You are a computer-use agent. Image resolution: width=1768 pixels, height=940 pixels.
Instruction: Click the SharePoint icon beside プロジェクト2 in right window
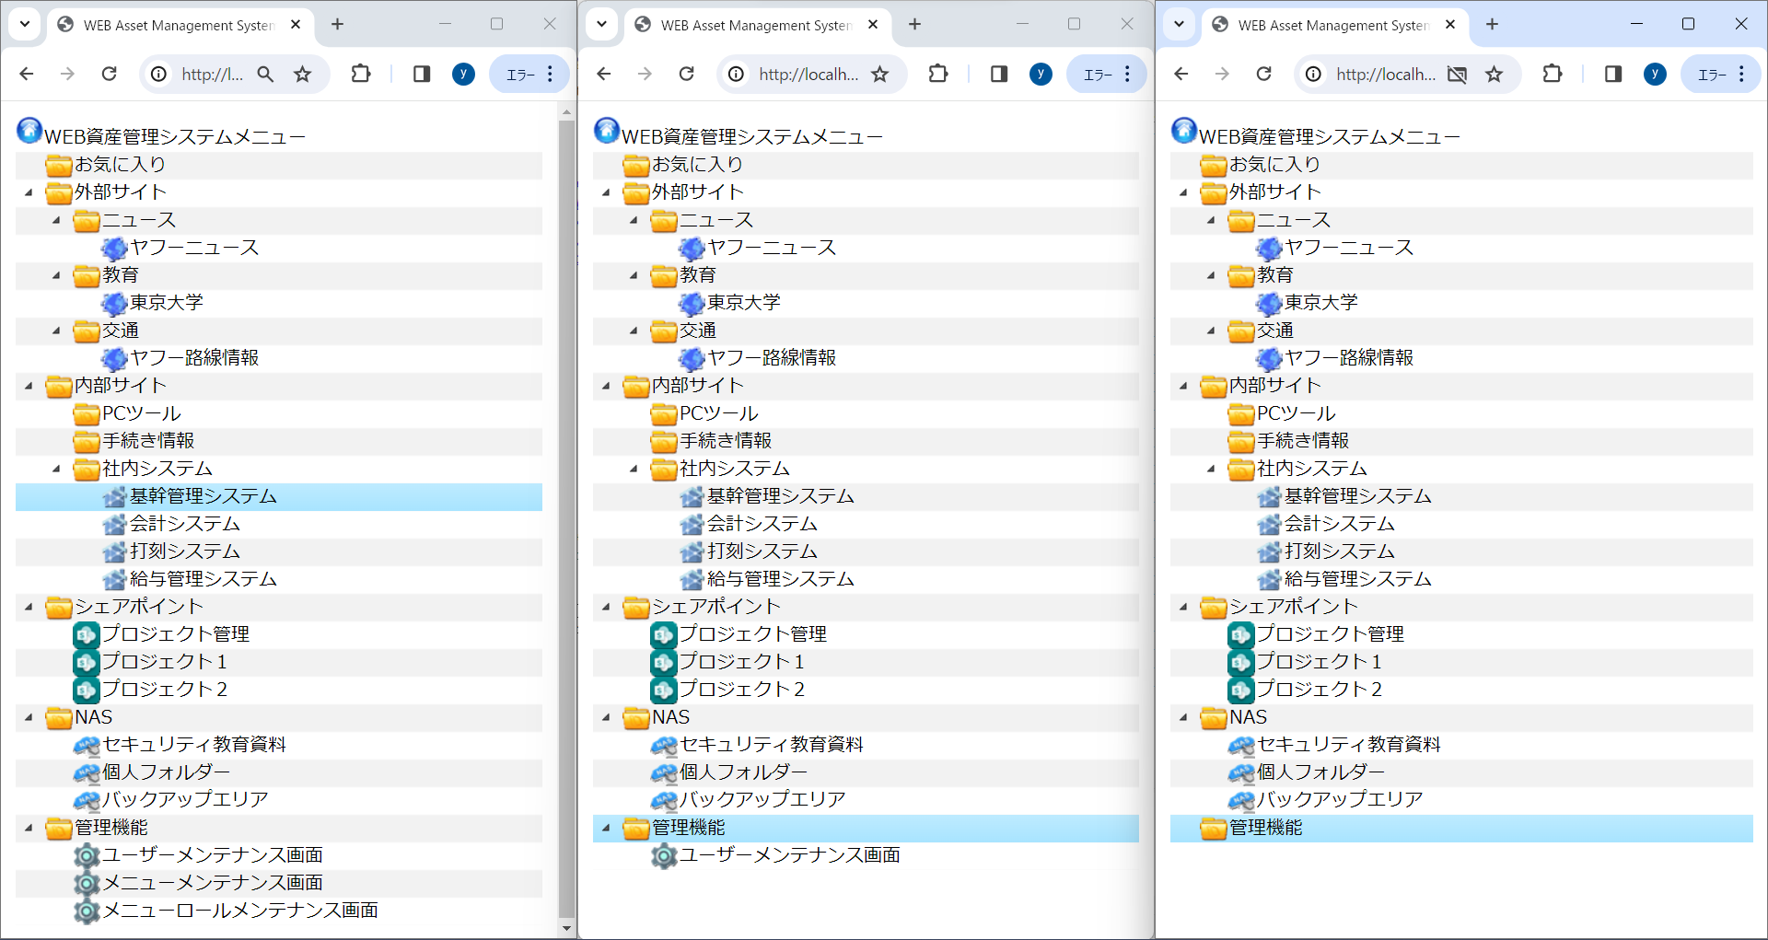coord(1241,690)
